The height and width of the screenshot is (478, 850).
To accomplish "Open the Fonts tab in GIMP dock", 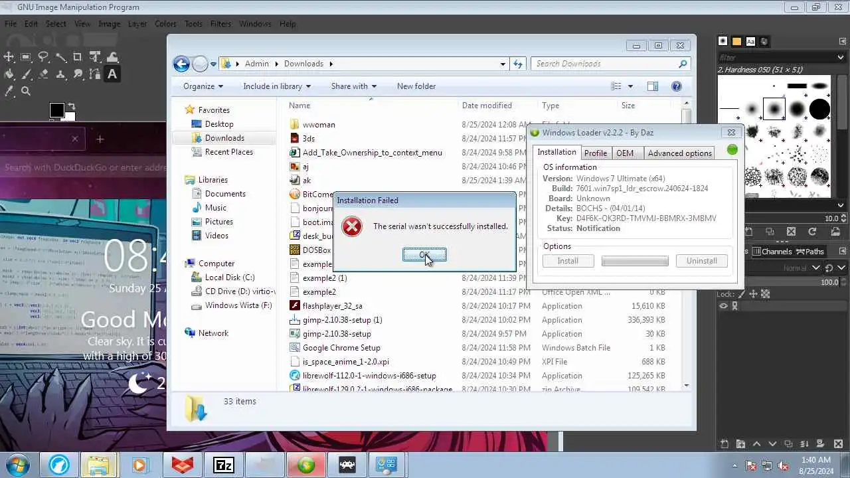I will 750,41.
